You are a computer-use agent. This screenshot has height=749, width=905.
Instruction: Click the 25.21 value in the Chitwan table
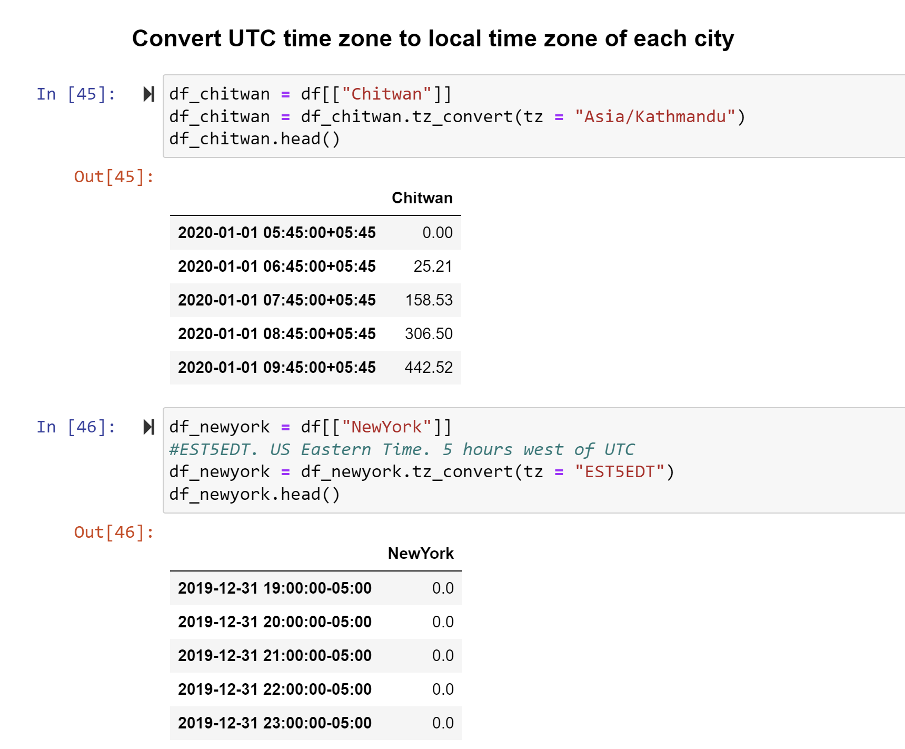tap(433, 267)
